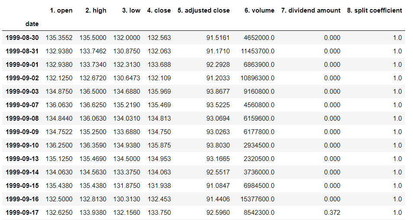Select the row date 1999-09-16
The height and width of the screenshot is (220, 413).
coord(22,199)
